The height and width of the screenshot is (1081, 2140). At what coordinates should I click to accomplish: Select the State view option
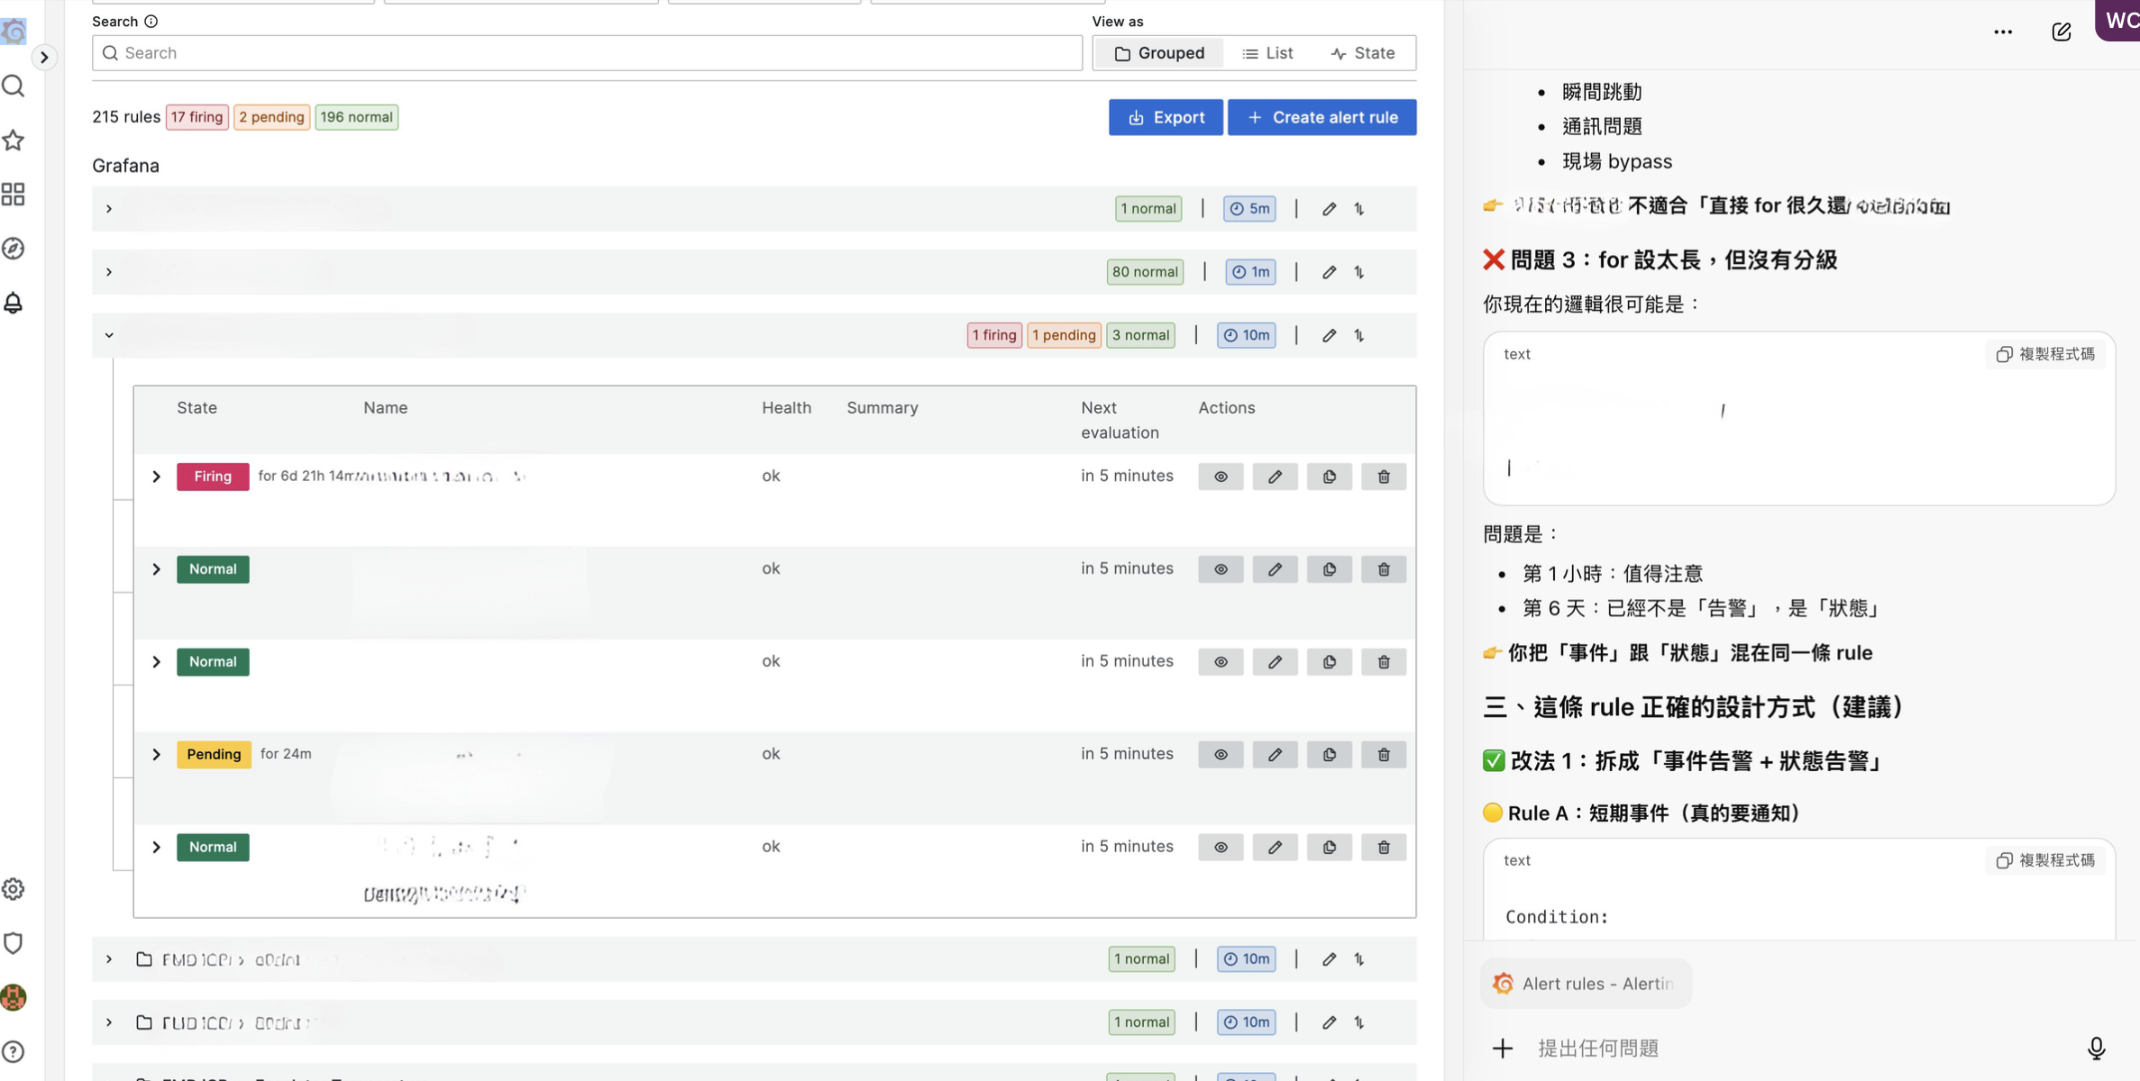pos(1363,52)
